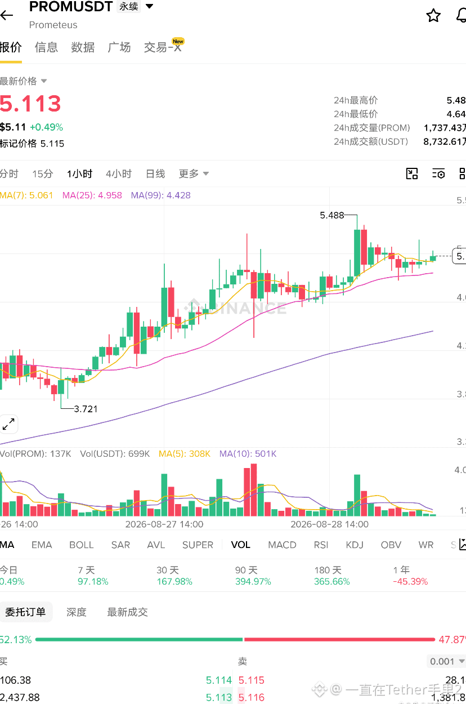Click the MA(10): 501K volume legend
Viewport: 466px width, 704px height.
pyautogui.click(x=248, y=453)
